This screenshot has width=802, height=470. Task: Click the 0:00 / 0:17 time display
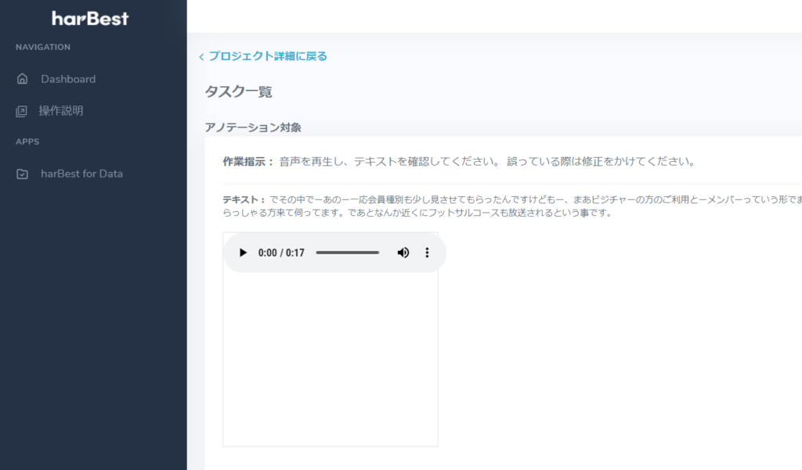281,253
